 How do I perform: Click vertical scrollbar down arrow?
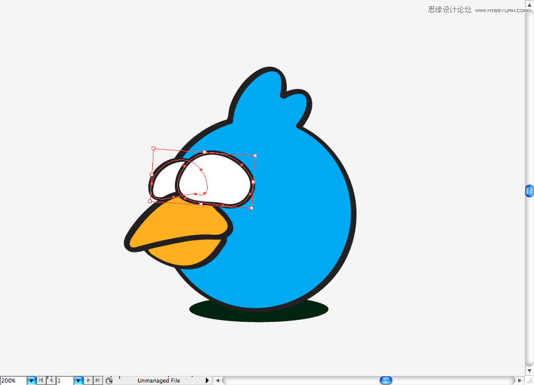click(529, 371)
